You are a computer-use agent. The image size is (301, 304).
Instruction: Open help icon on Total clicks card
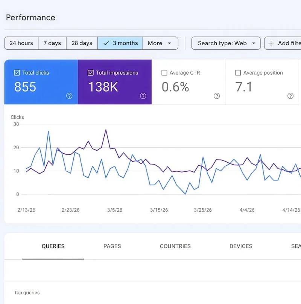pos(69,96)
